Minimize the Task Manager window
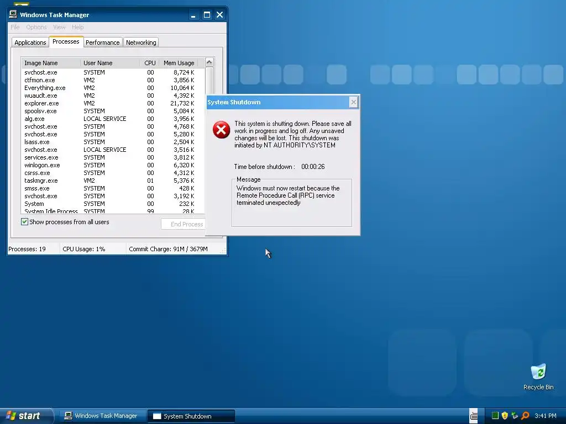The image size is (566, 424). click(193, 15)
